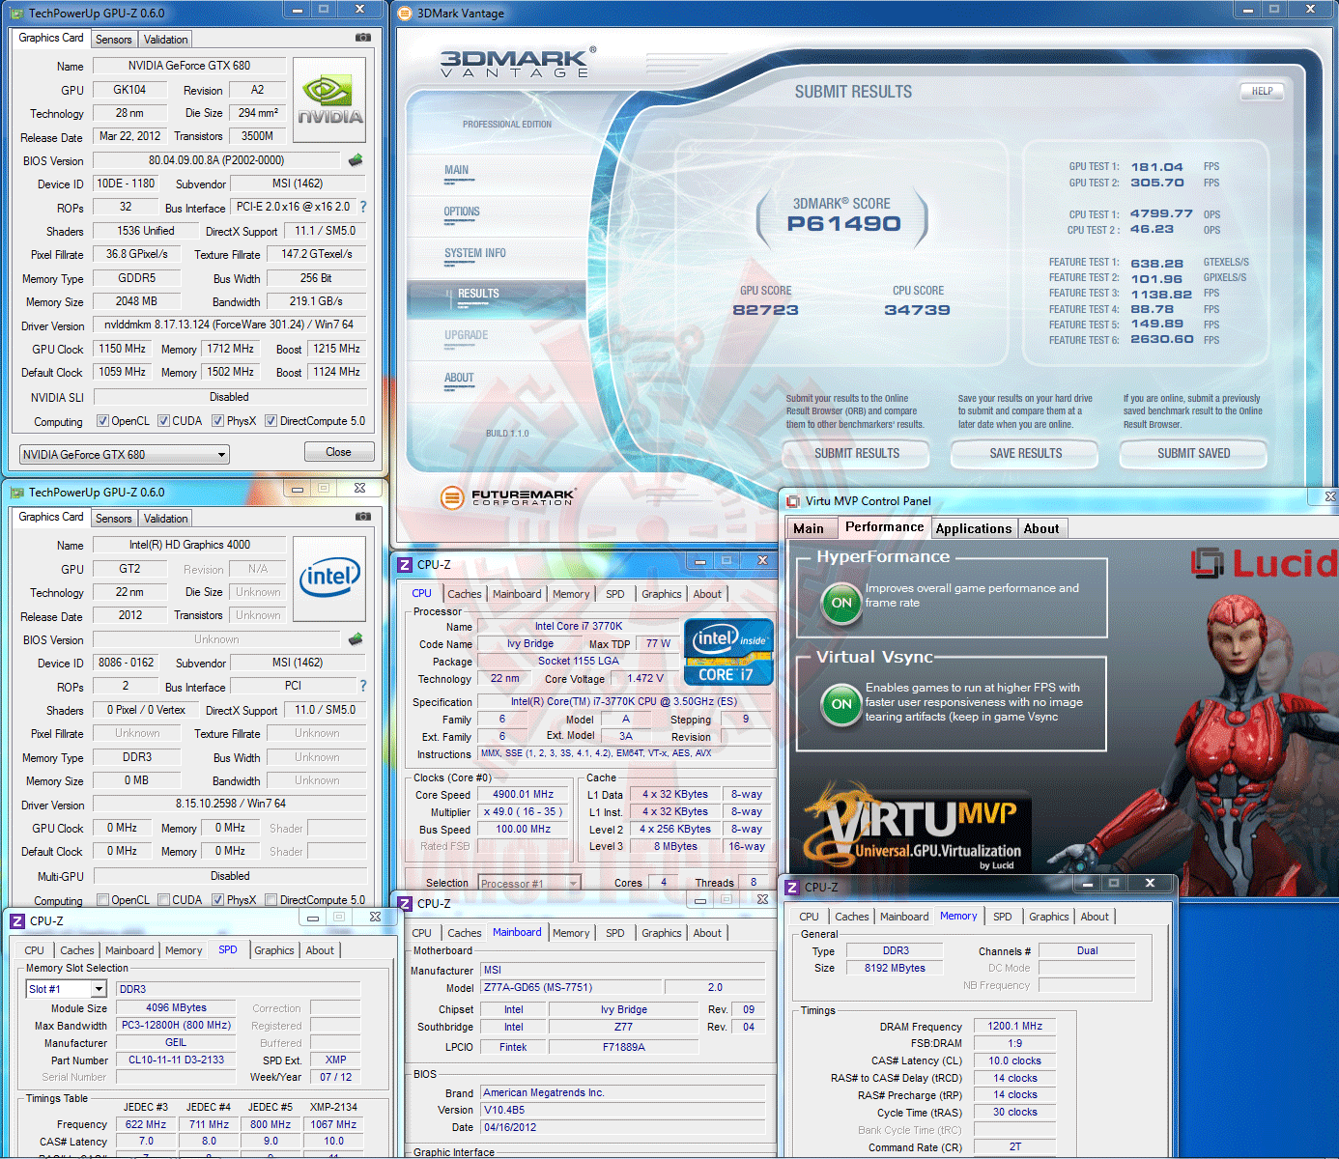Open the Caches tab in the CPU-Z processor window
This screenshot has width=1339, height=1159.
coord(465,594)
